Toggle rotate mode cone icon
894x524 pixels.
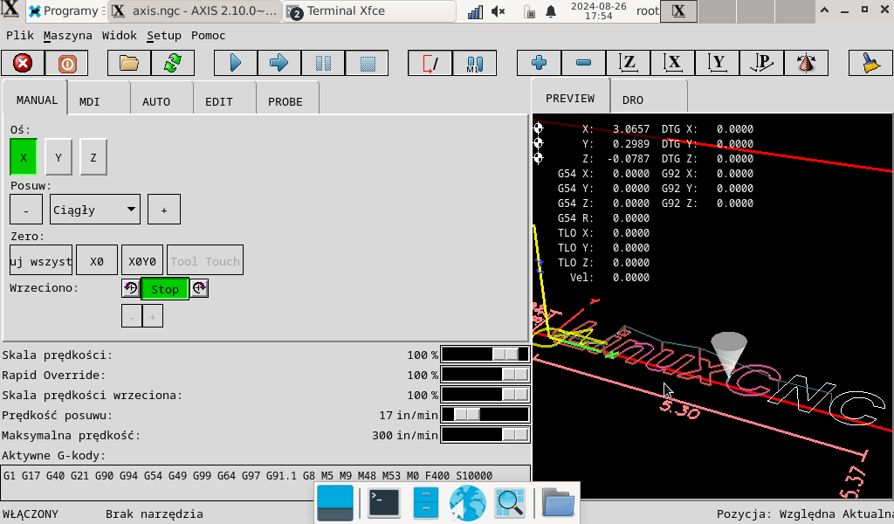pyautogui.click(x=806, y=63)
